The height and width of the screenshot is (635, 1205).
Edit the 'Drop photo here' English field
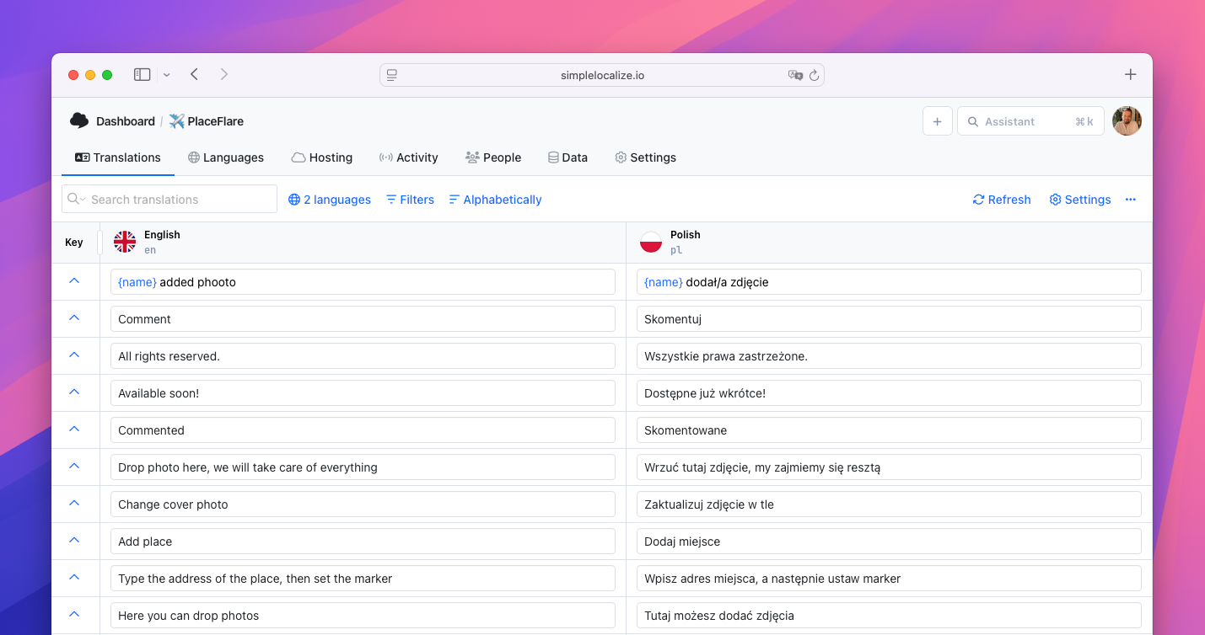(x=363, y=467)
